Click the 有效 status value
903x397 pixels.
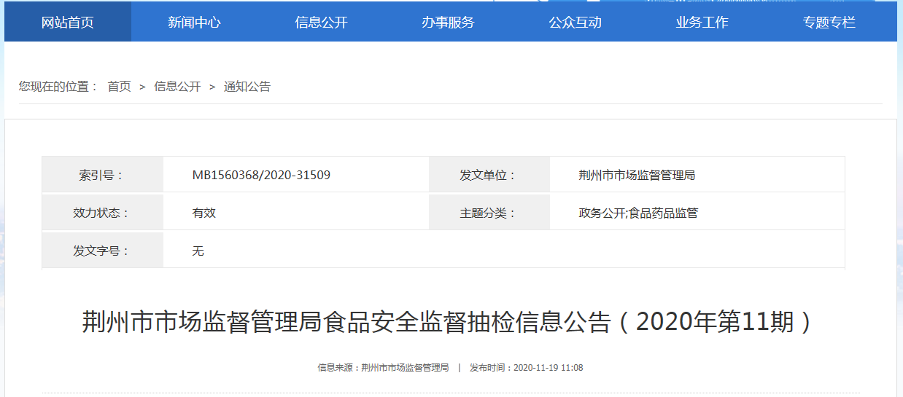[x=204, y=213]
